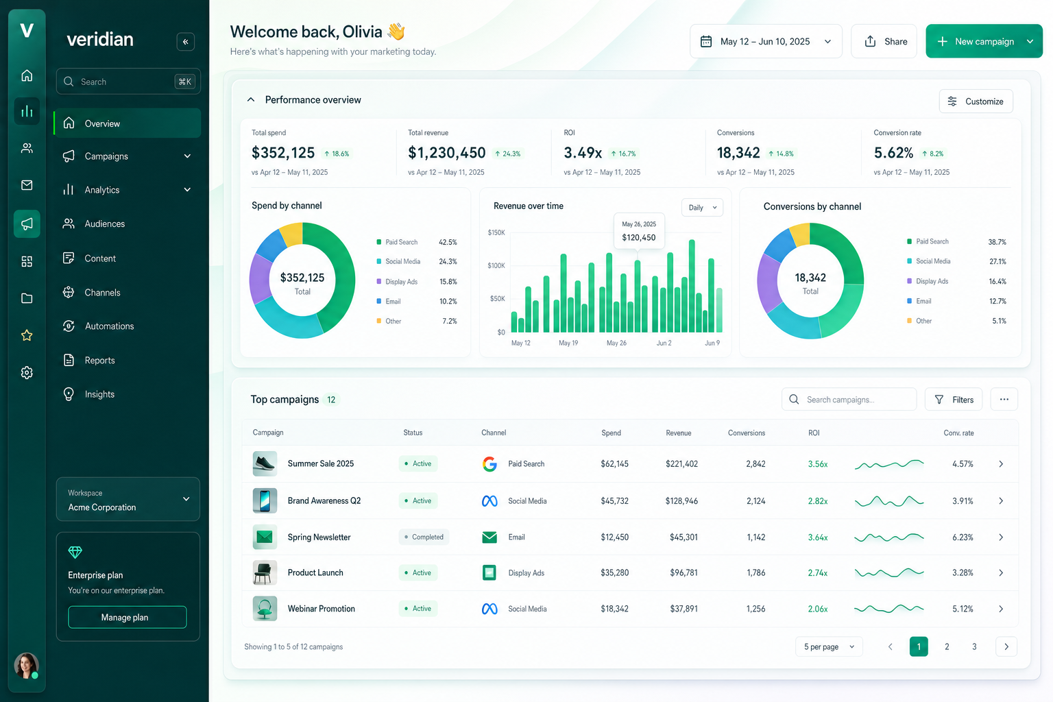Click Olivia's profile avatar at rail bottom

point(27,665)
